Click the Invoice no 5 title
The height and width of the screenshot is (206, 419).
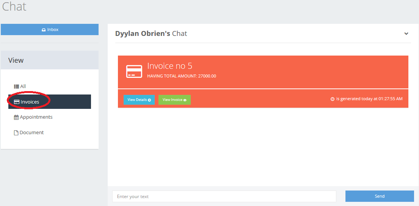pos(169,66)
